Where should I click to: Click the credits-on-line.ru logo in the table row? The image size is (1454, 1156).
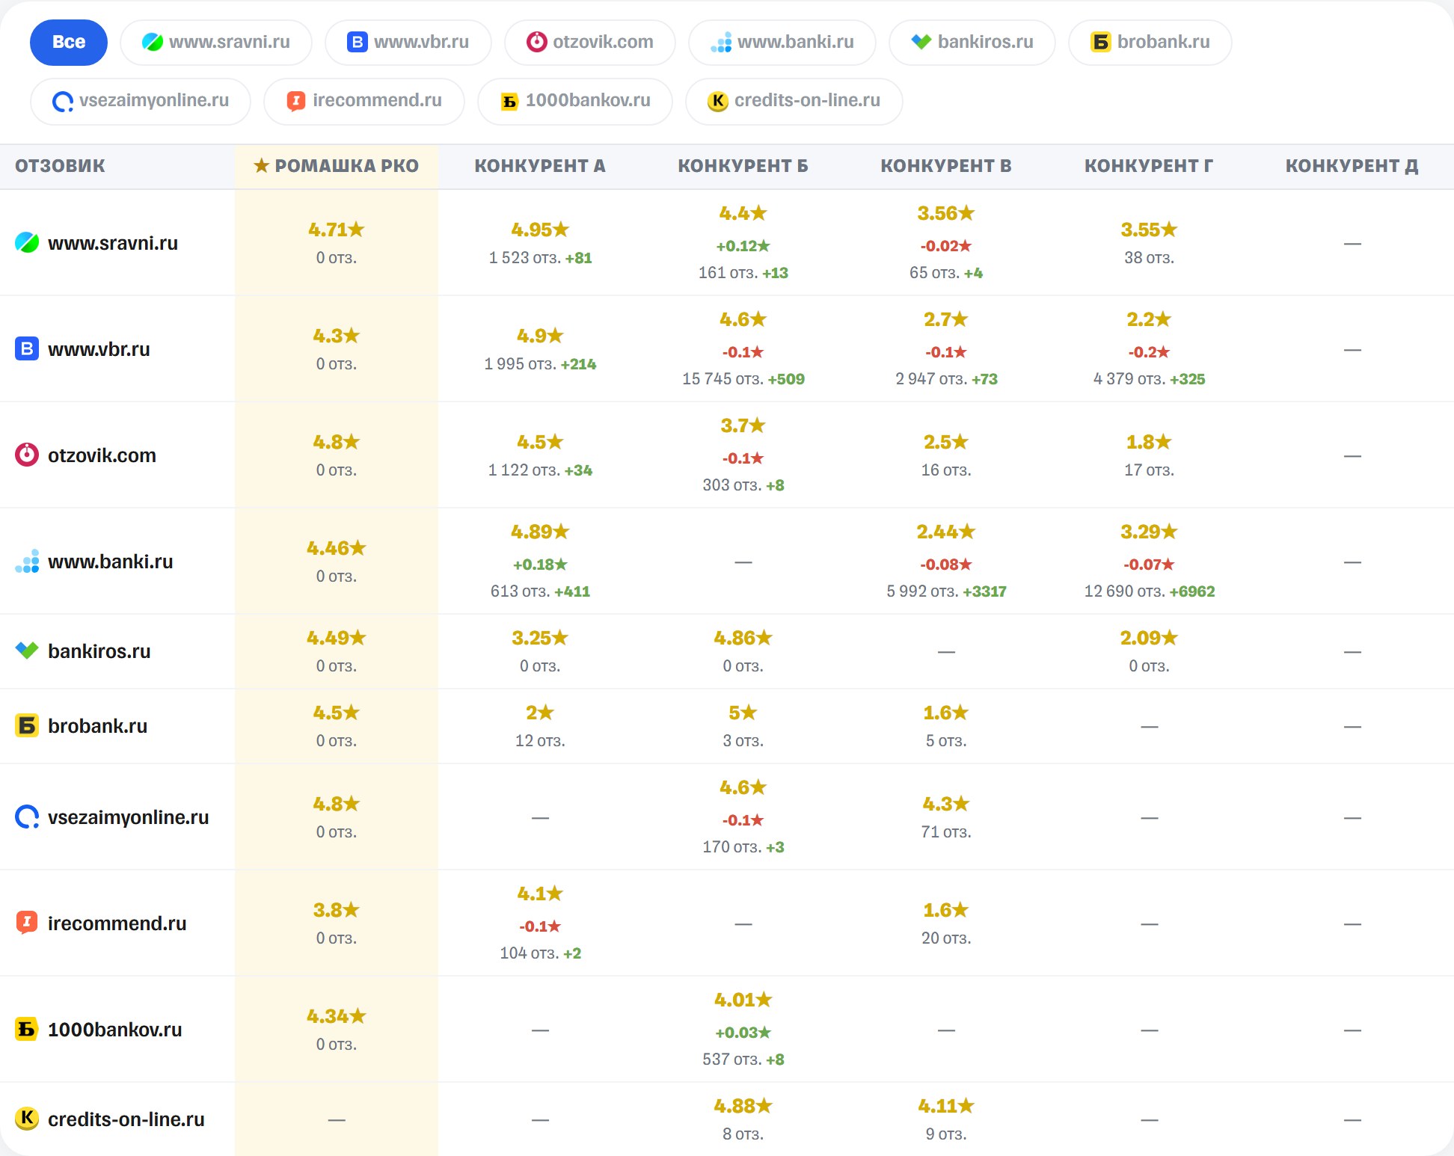[27, 1119]
